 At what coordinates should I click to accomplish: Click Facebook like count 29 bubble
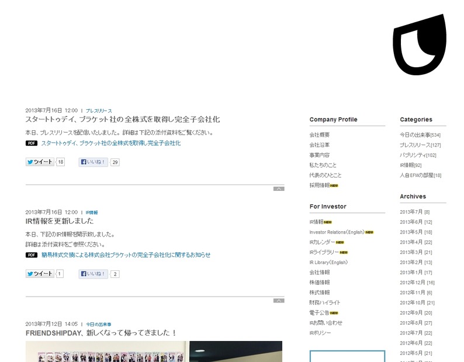[x=115, y=162]
